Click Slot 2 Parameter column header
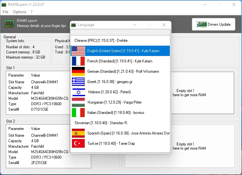242x175 pixels. (x=16, y=129)
